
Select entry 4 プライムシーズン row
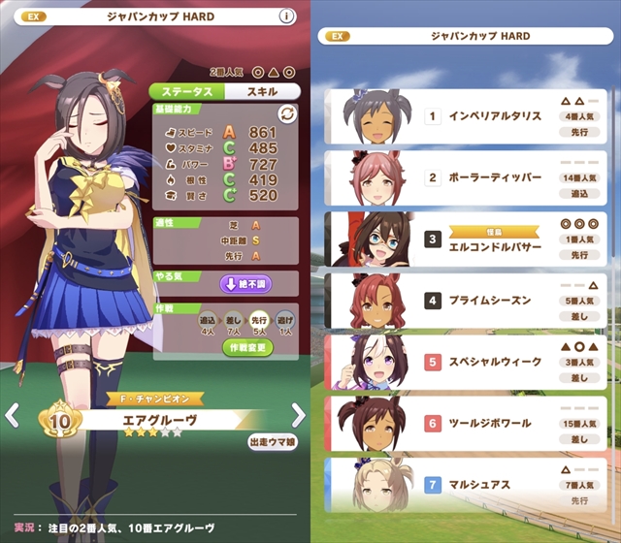(466, 301)
